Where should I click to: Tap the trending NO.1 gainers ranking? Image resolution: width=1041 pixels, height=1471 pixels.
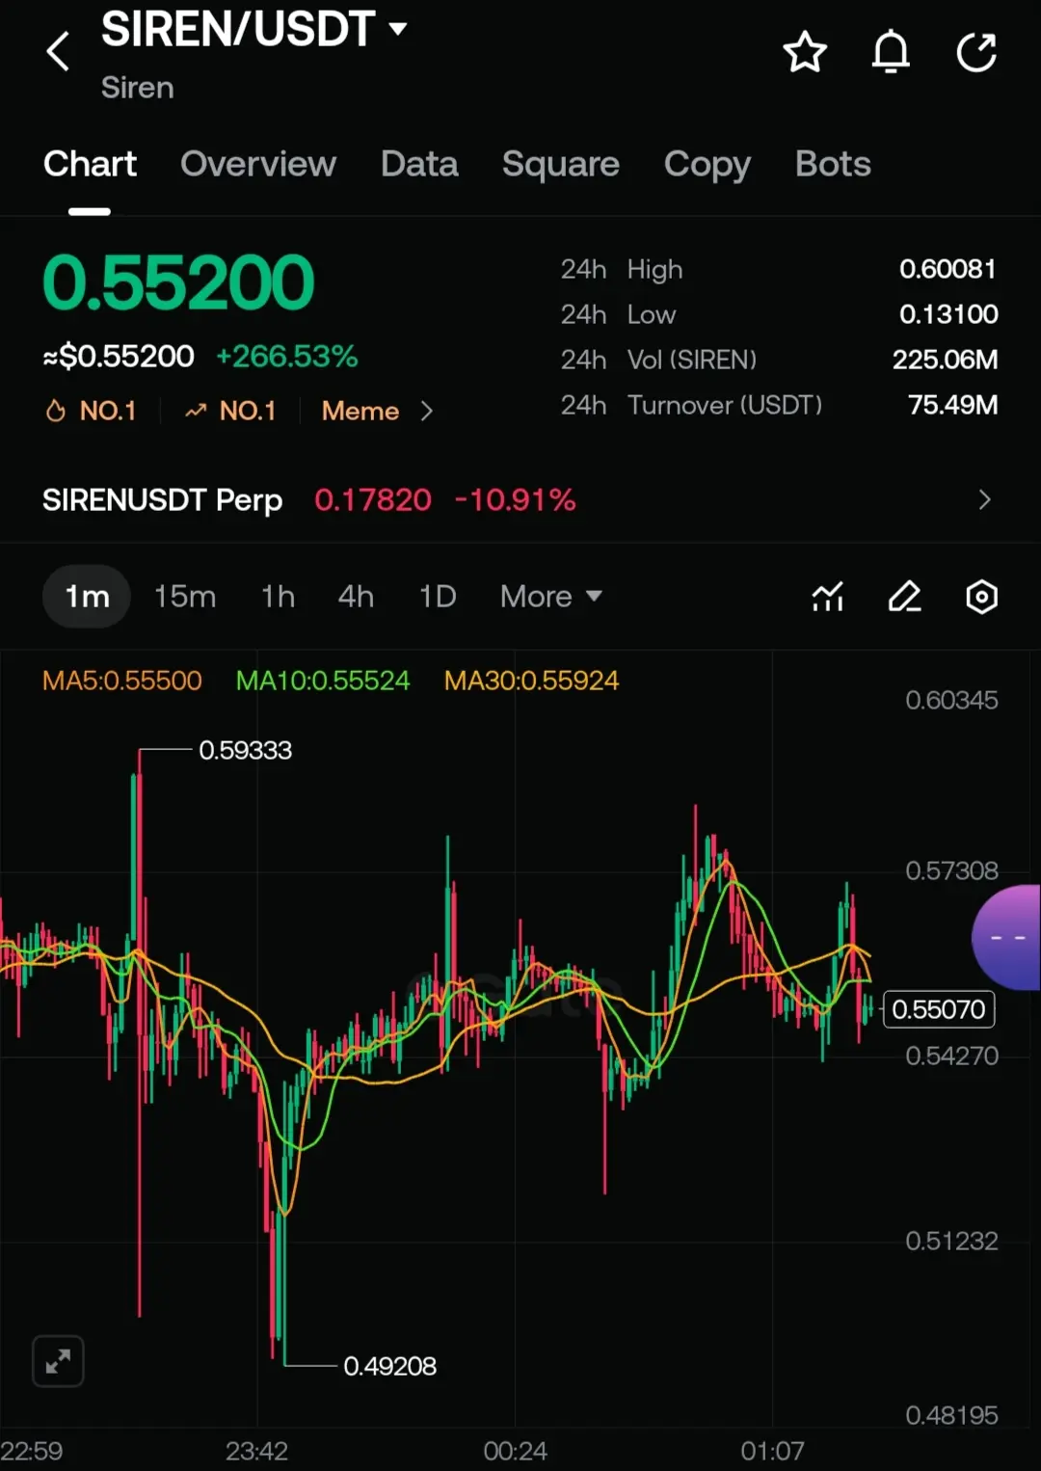point(230,411)
